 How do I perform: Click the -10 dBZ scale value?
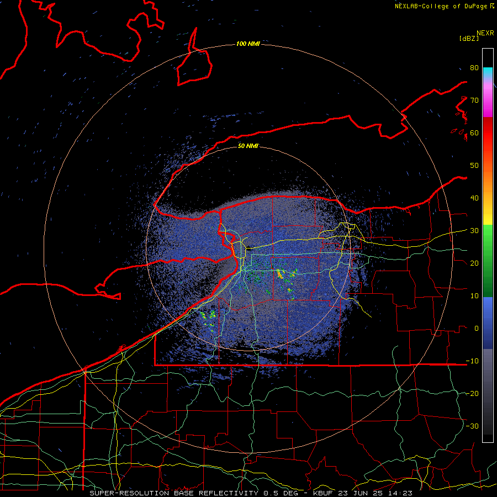point(472,361)
